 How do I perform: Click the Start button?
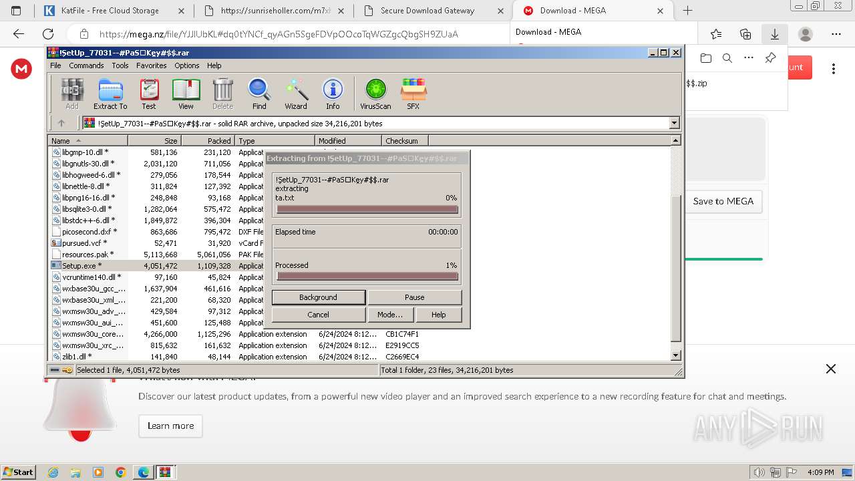tap(18, 472)
